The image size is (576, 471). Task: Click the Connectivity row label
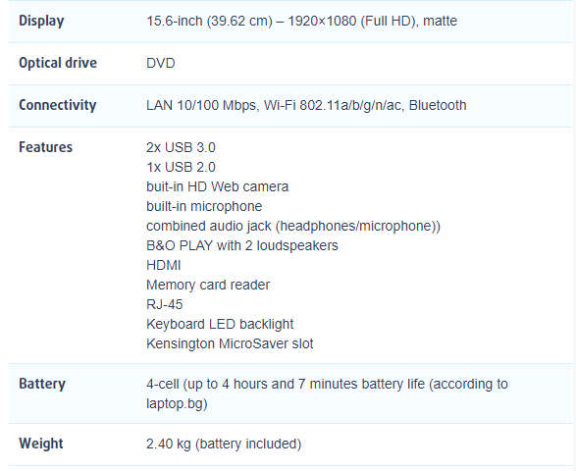click(x=57, y=105)
